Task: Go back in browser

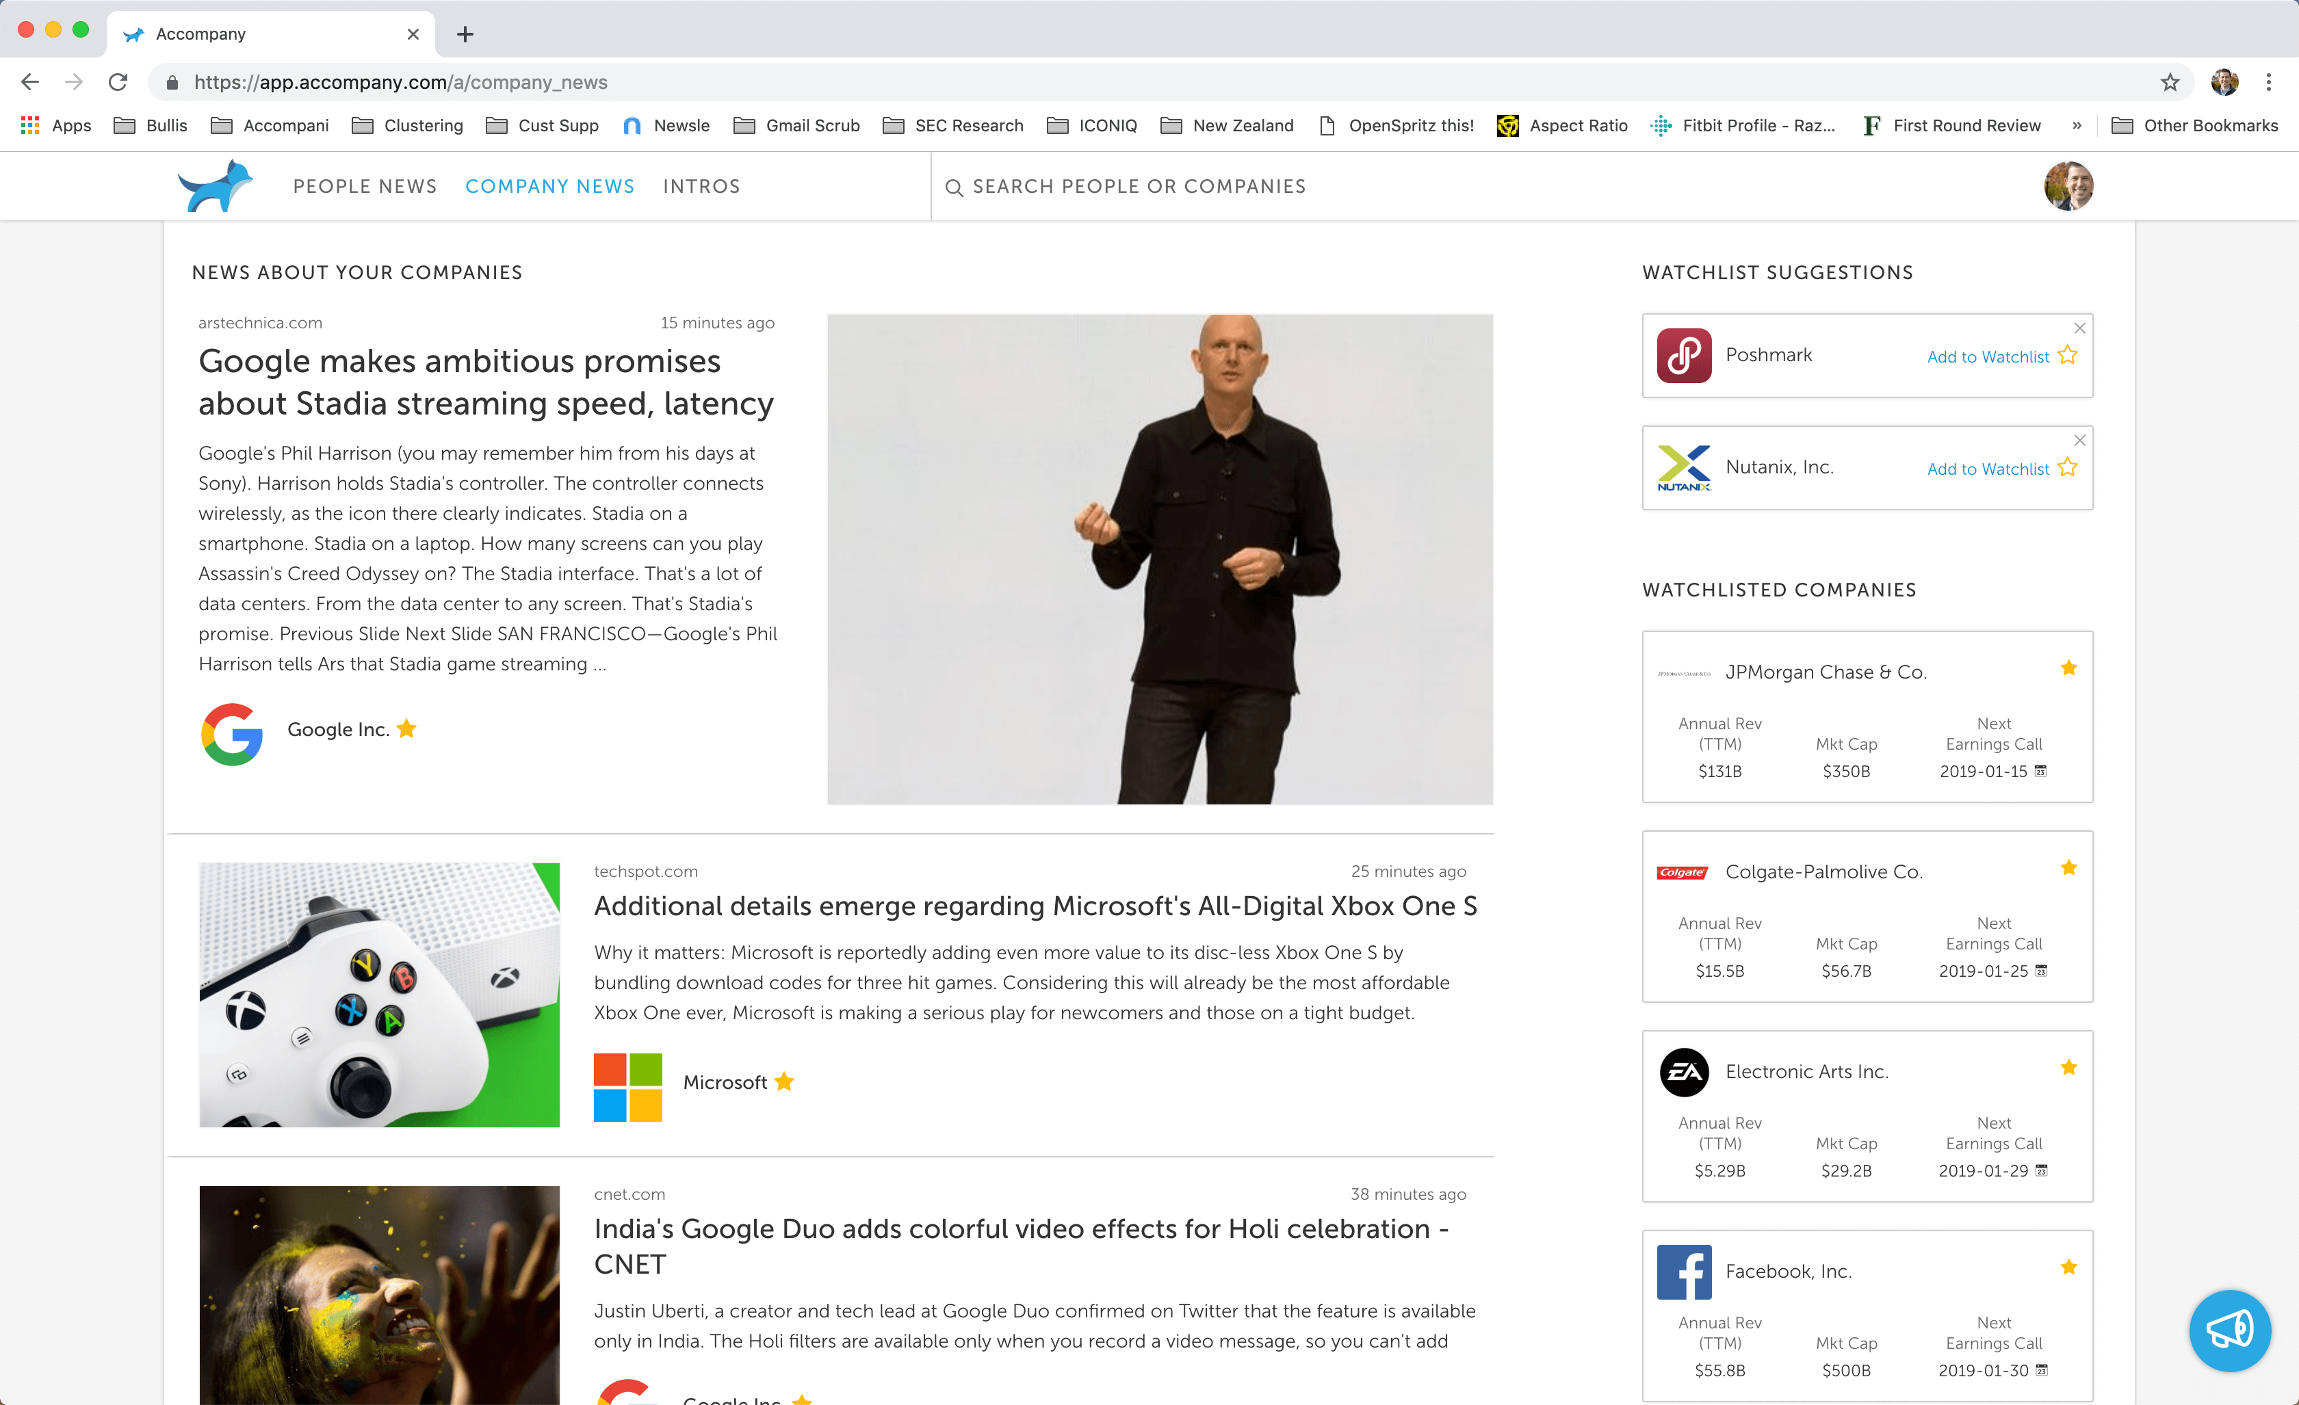Action: [x=30, y=82]
